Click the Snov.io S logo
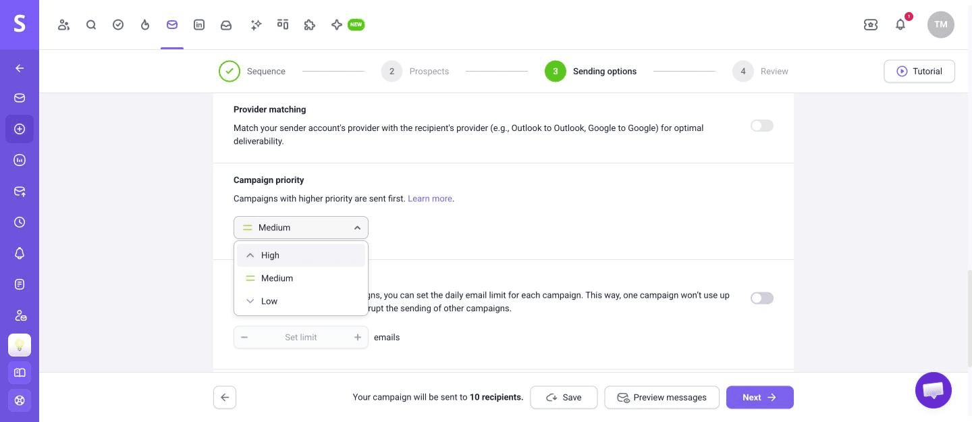The height and width of the screenshot is (422, 972). 20,24
